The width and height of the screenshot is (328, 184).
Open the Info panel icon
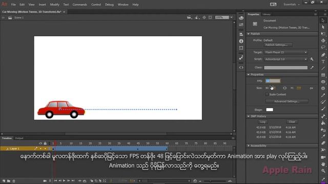tap(241, 41)
